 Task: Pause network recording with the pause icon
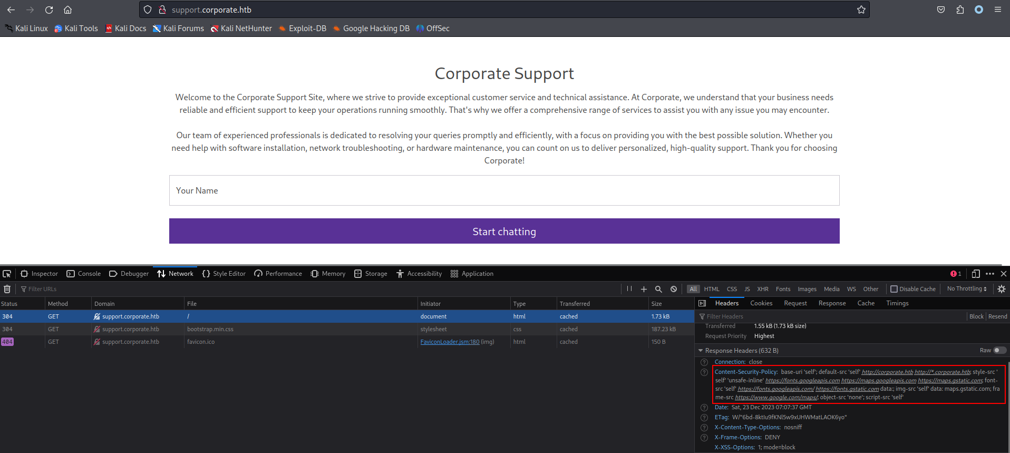629,289
